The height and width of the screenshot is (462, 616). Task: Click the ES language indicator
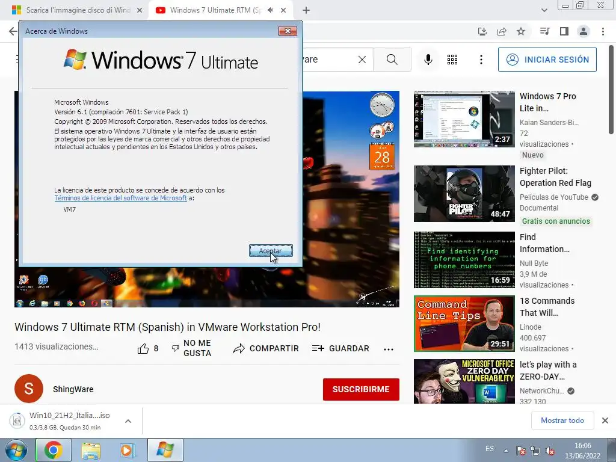[x=490, y=449]
